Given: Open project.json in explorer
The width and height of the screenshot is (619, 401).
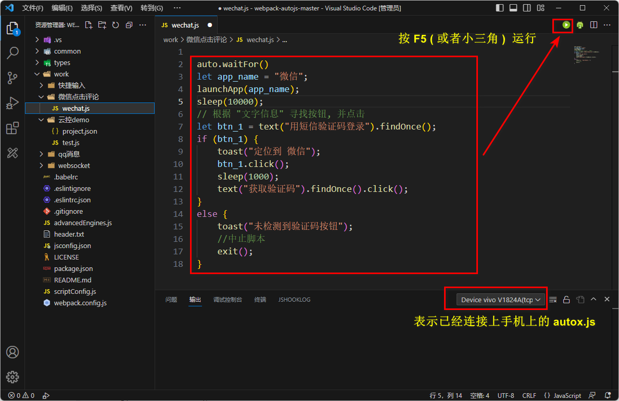Looking at the screenshot, I should [x=90, y=131].
